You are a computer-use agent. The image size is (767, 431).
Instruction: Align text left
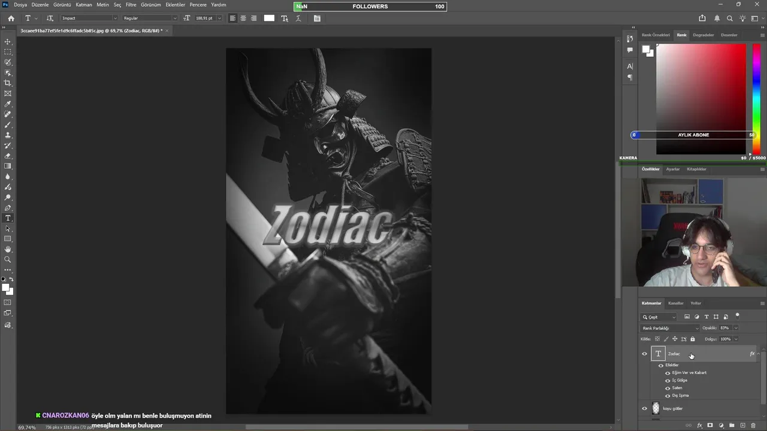[232, 18]
